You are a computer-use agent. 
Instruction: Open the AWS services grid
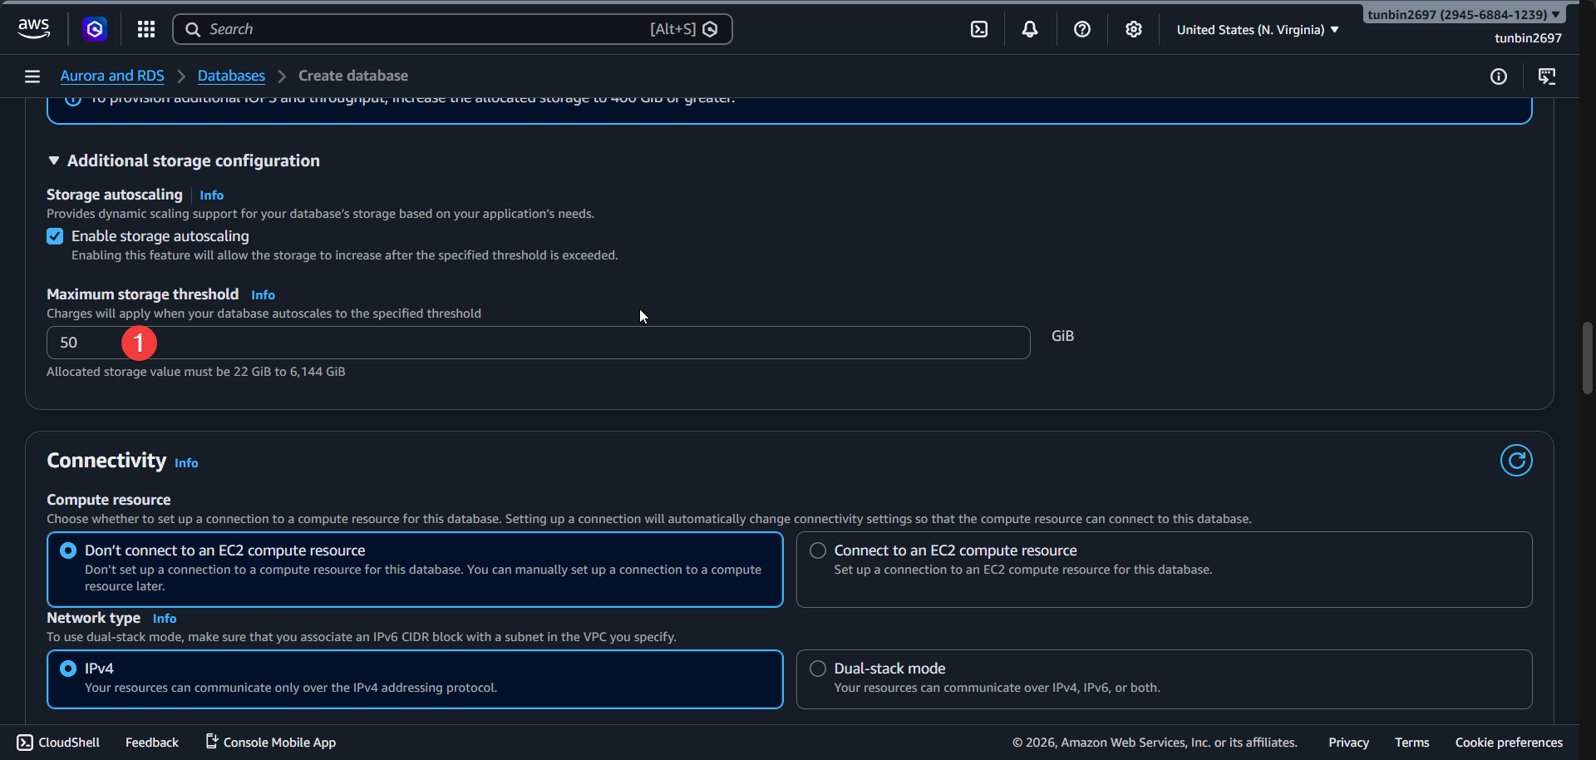click(145, 28)
